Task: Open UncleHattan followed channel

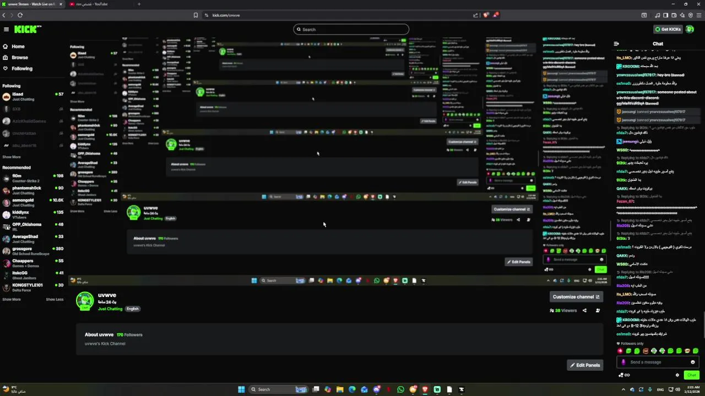Action: pyautogui.click(x=33, y=133)
